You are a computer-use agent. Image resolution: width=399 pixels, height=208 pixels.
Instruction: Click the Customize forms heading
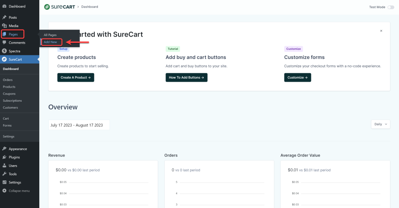tap(304, 57)
